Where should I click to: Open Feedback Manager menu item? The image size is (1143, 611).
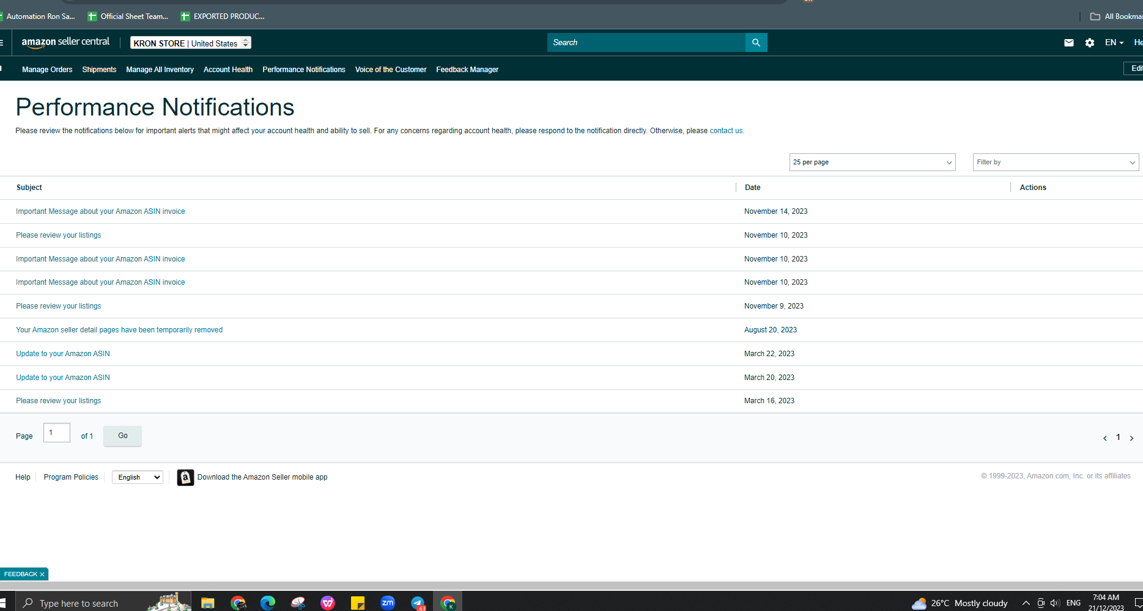[467, 70]
